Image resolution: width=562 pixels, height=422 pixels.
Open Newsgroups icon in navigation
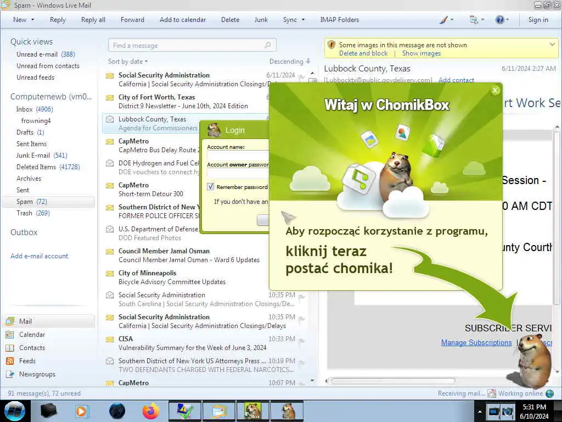point(10,374)
